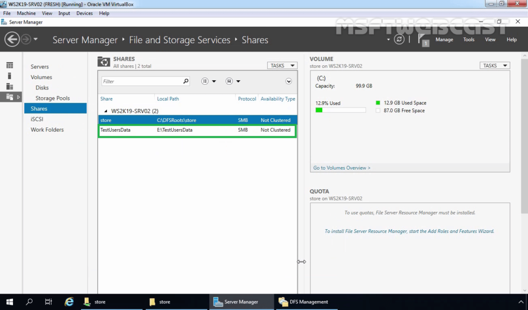This screenshot has width=528, height=310.
Task: Go back with the Server Manager back arrow
Action: [12, 40]
